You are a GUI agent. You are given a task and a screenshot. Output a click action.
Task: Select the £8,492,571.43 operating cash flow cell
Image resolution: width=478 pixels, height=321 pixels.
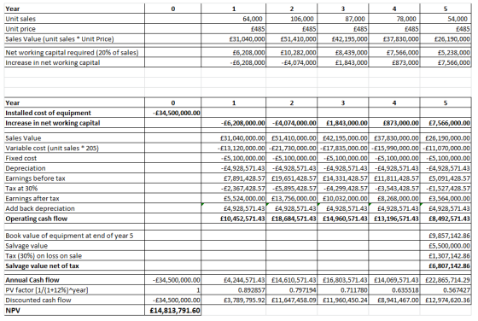coord(445,219)
